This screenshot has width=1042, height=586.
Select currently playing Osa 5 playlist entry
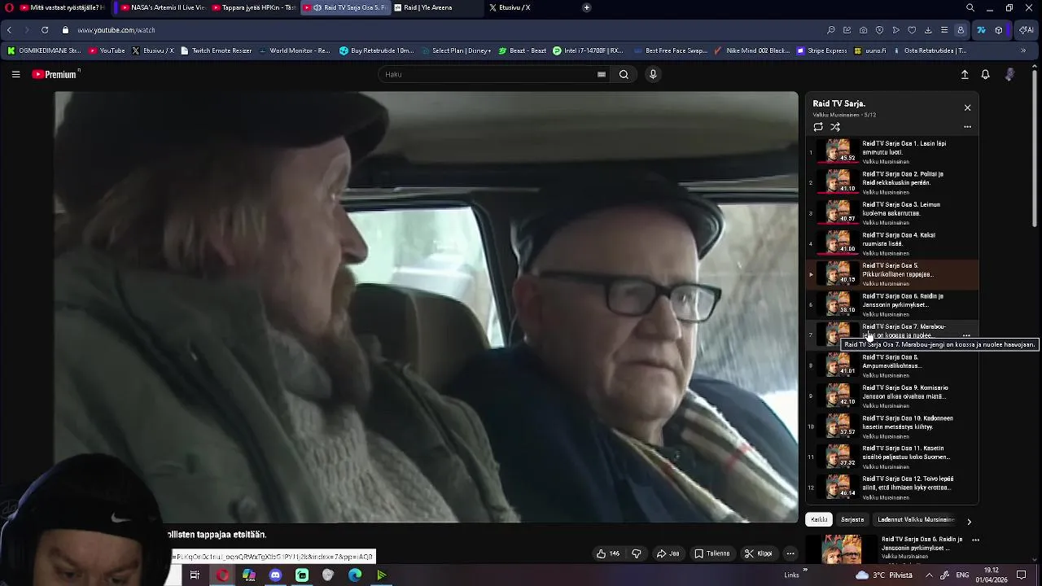tap(892, 274)
